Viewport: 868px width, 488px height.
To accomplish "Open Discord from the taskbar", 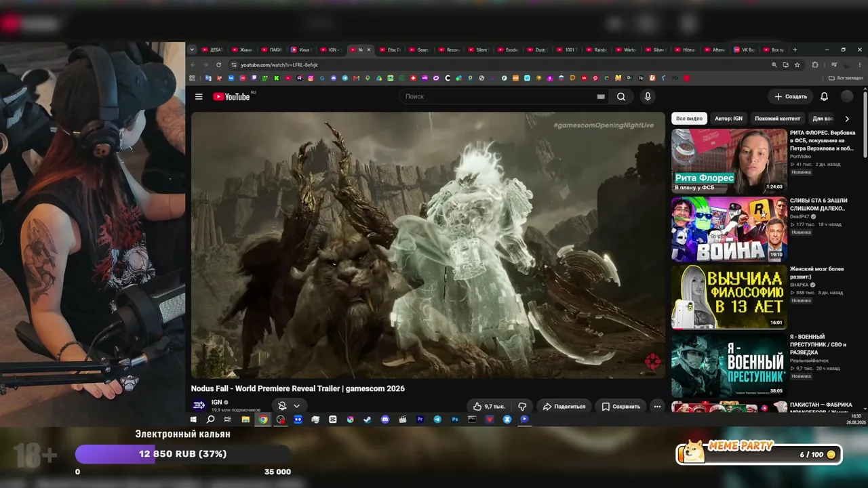I will click(385, 420).
